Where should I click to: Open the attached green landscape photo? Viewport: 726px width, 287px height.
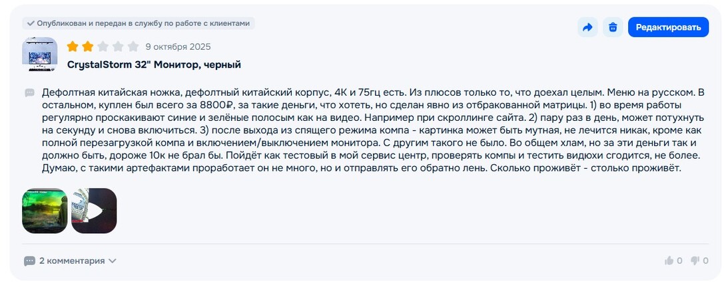(x=45, y=211)
